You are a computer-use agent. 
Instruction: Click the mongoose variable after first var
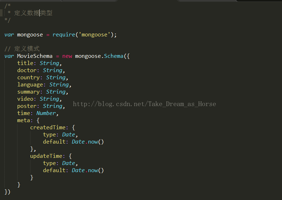coord(30,35)
